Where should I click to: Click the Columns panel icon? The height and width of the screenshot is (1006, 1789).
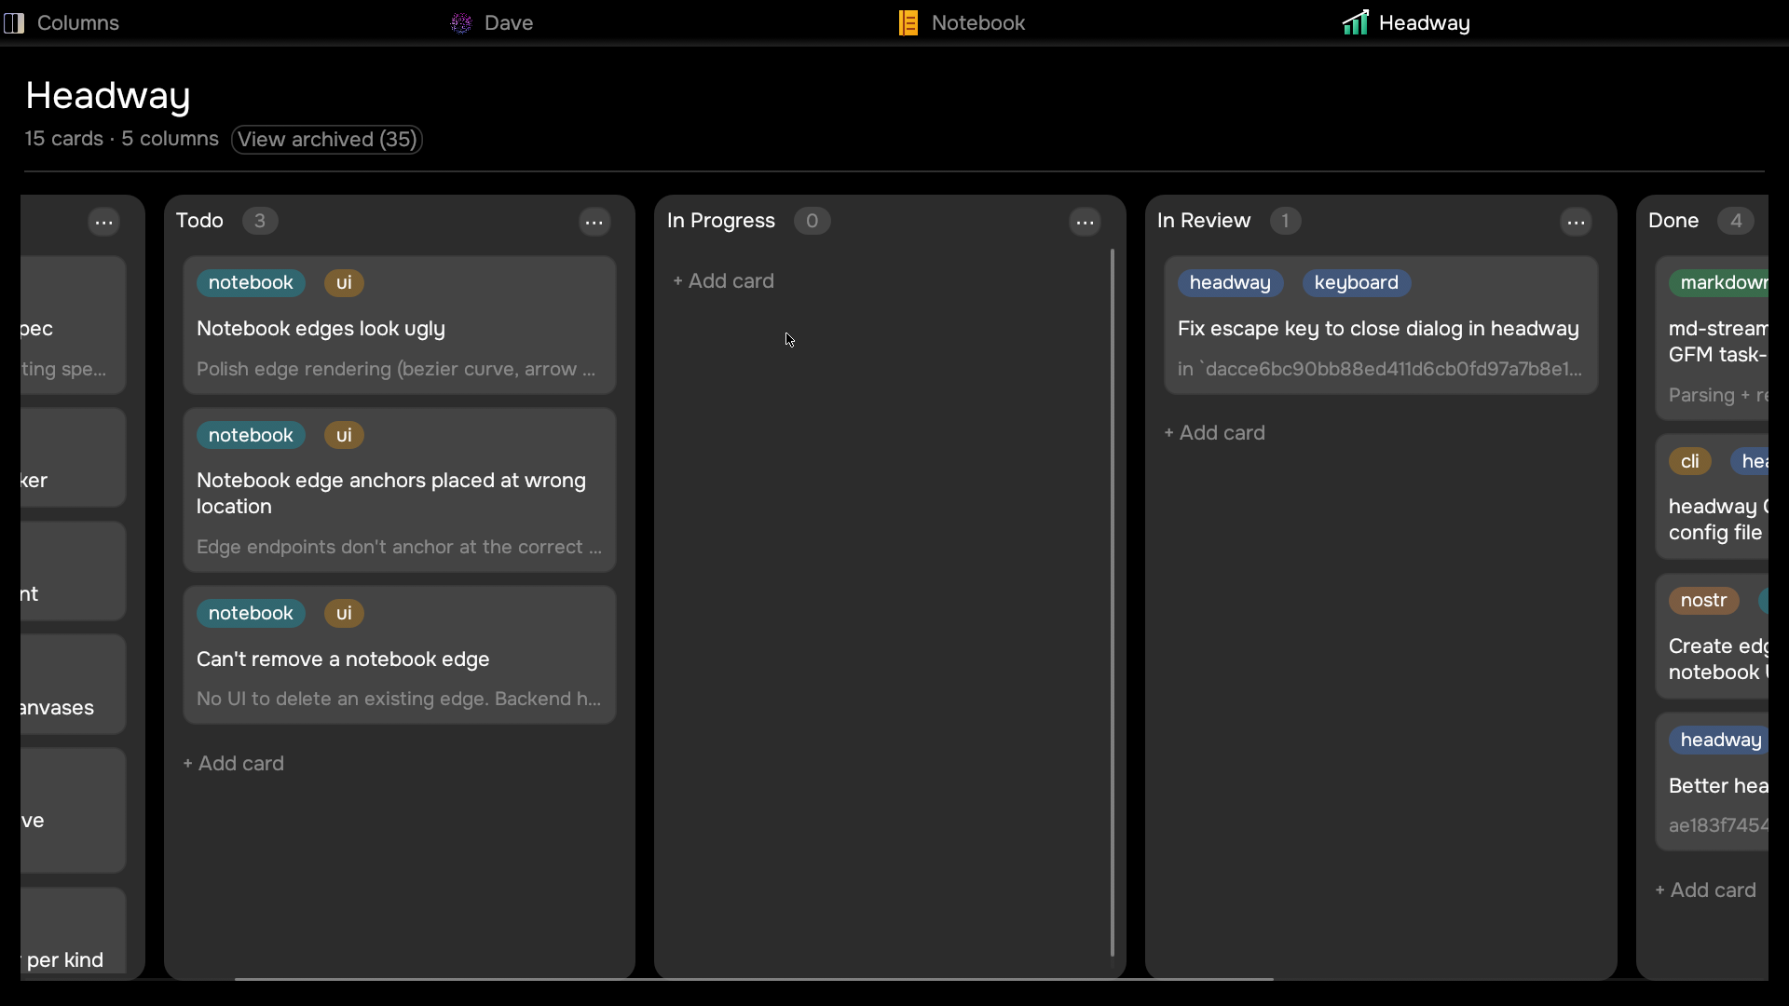(14, 23)
